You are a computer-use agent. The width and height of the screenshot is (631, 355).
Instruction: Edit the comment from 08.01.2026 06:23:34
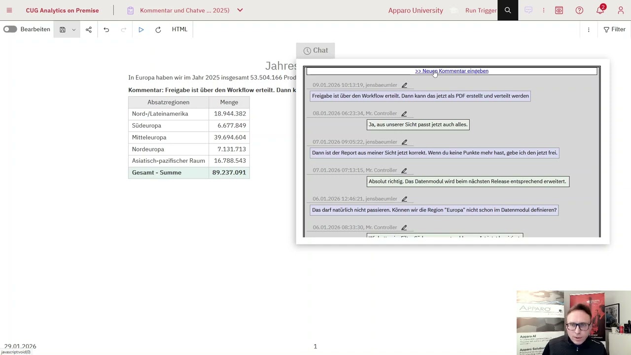click(x=404, y=114)
